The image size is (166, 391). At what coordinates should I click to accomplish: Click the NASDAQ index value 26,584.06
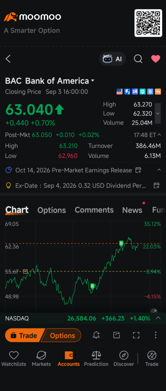[x=82, y=318]
